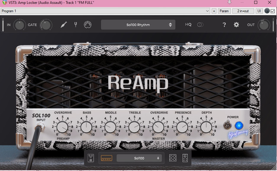
Task: Open the settings gear icon
Action: (236, 25)
